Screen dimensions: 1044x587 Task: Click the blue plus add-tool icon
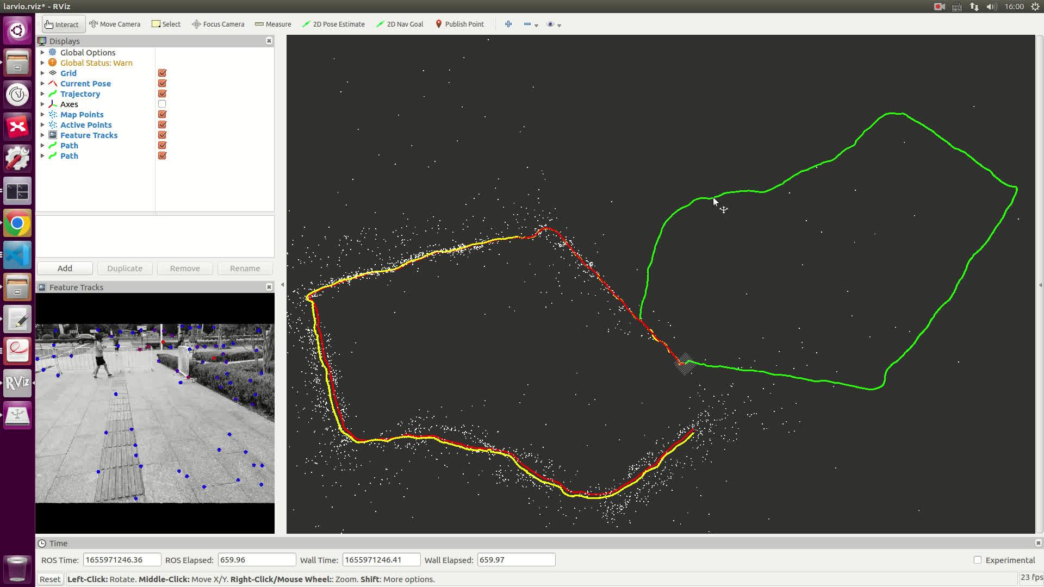[x=508, y=24]
